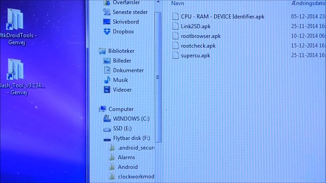Screen dimensions: 326x183
Task: Click the navigation pane scrollbar thumb
Action: 158,77
